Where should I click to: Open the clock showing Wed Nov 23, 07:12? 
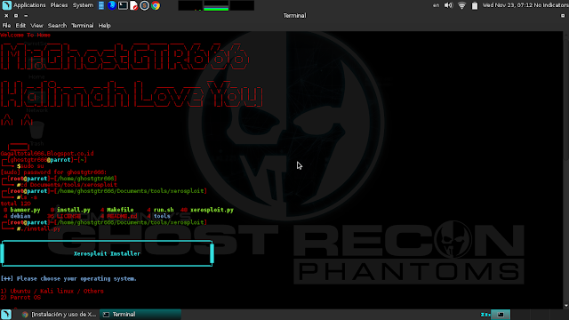[508, 5]
